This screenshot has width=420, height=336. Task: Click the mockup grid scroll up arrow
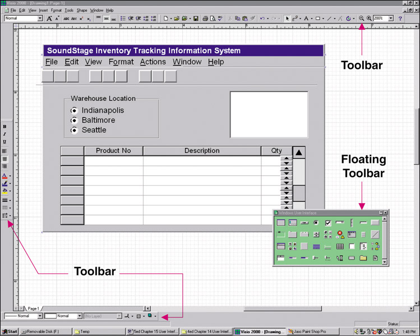click(x=299, y=153)
